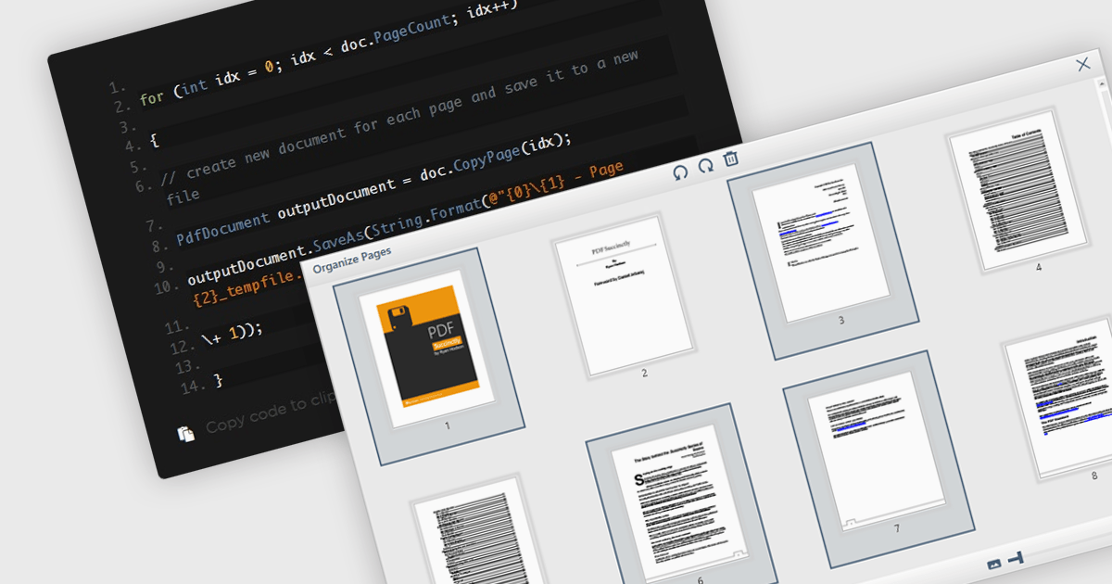Select page 8 thumbnail
The image size is (1112, 584).
(1062, 399)
